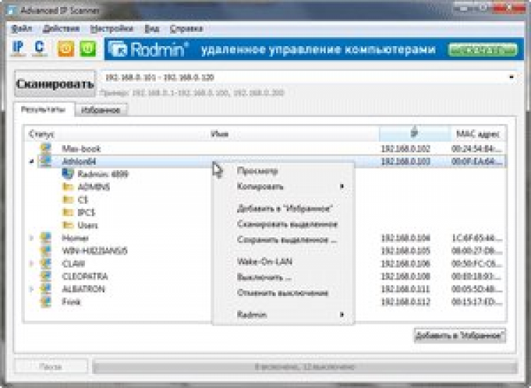
Task: Open the Radmin submenu in context menu
Action: [283, 315]
